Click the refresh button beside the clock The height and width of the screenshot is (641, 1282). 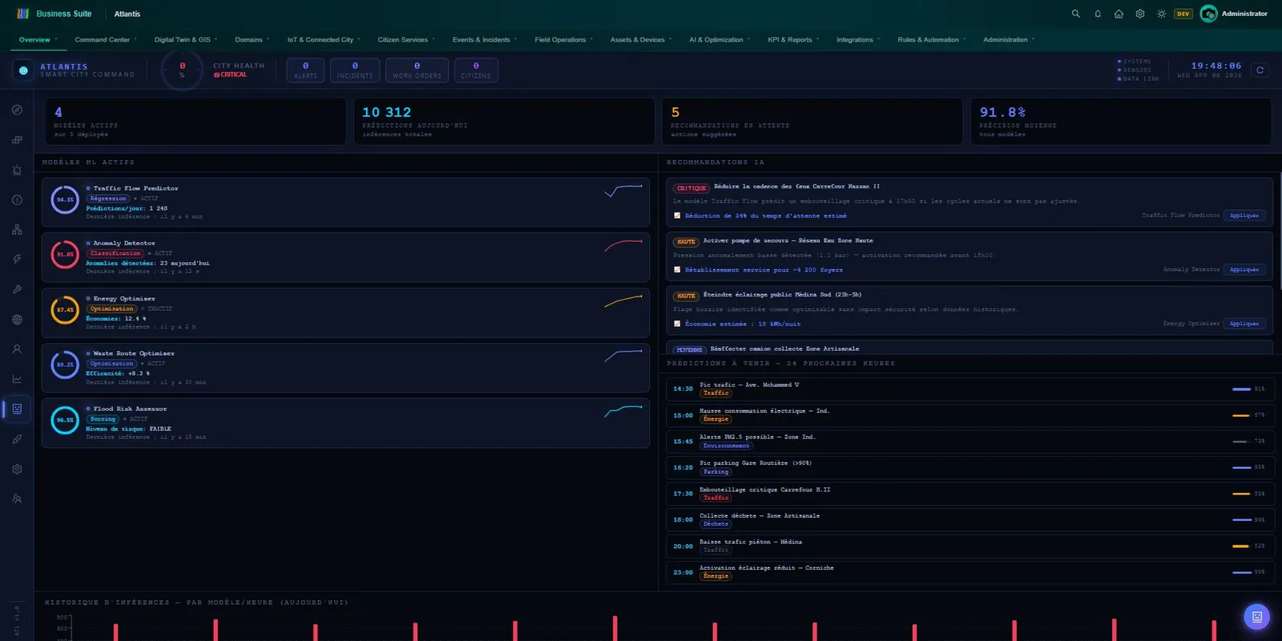(x=1260, y=71)
